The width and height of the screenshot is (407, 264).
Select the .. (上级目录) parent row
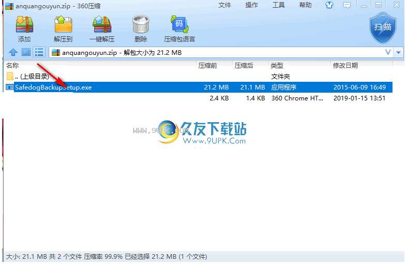click(199, 76)
